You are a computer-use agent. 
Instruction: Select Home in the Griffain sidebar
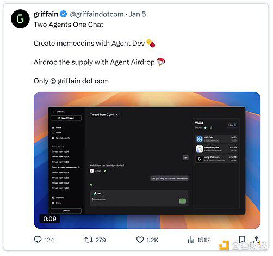[57, 127]
